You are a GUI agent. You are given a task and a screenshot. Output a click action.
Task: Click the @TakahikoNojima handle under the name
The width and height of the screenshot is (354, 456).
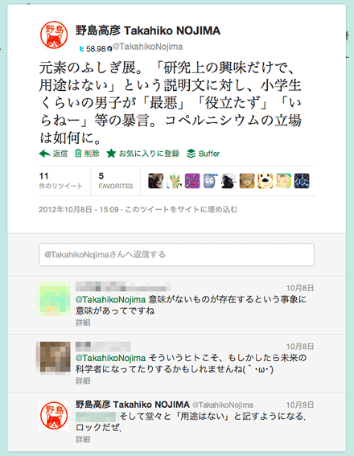(x=147, y=47)
